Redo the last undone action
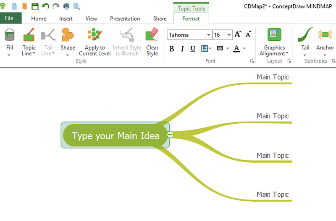This screenshot has height=221, width=336. pyautogui.click(x=56, y=6)
